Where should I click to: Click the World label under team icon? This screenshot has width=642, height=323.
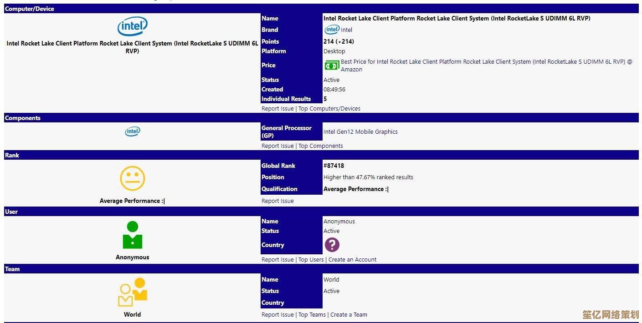pos(132,315)
